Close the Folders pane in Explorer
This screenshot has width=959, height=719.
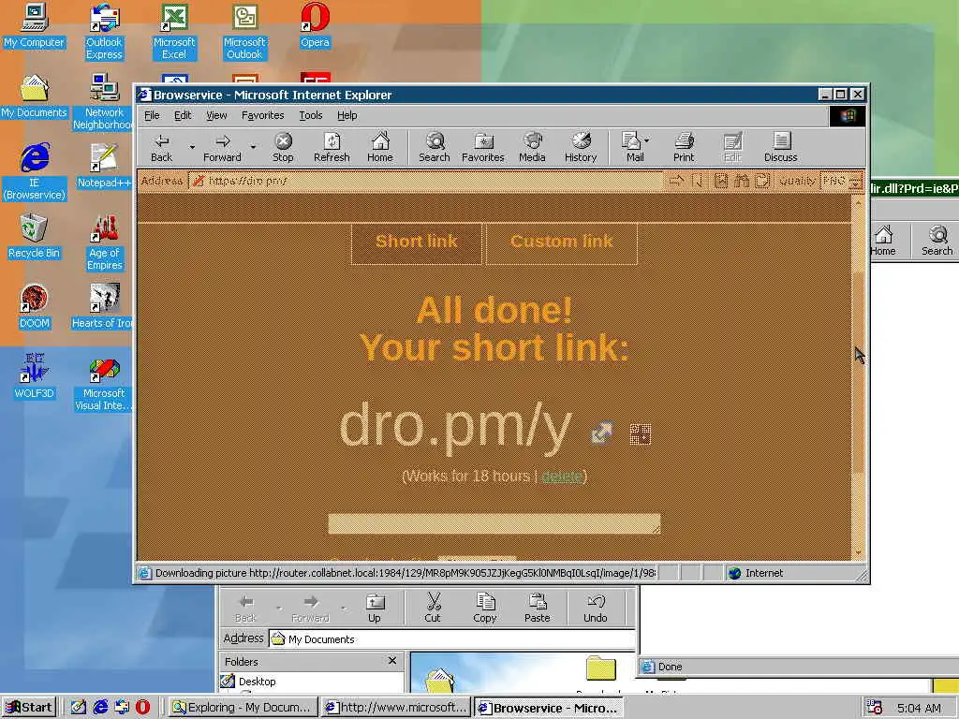click(x=392, y=661)
